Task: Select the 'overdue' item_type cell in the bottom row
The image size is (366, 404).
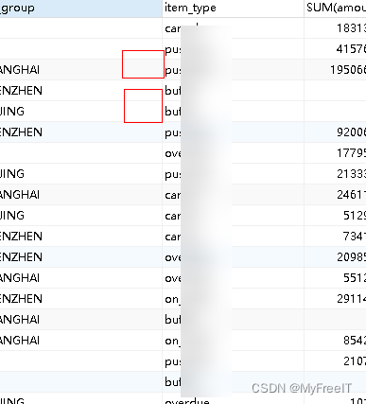Action: click(x=233, y=399)
